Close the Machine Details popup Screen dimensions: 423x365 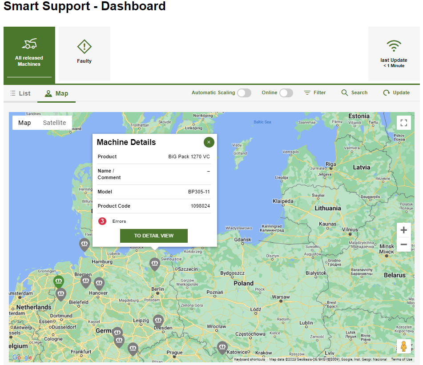pos(209,142)
